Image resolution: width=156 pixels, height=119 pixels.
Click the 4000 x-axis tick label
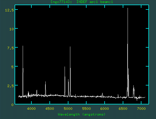(31, 108)
